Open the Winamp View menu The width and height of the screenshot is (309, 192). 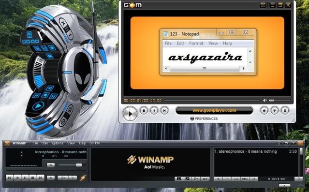71,143
